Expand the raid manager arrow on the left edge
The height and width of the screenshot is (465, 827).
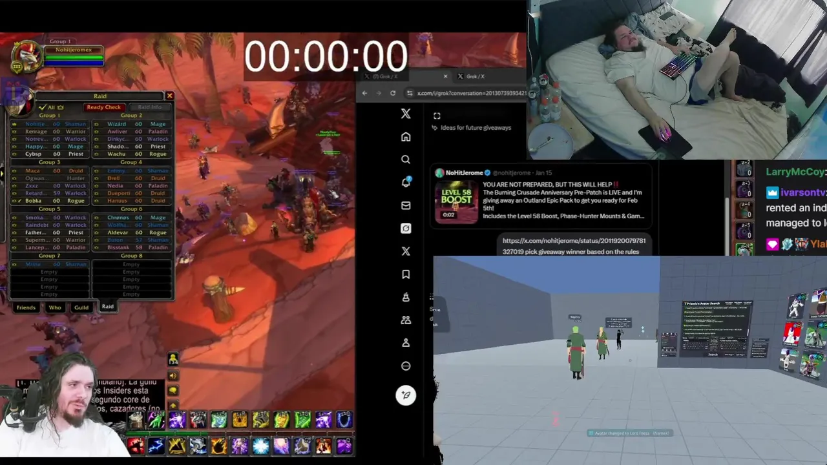[2, 173]
